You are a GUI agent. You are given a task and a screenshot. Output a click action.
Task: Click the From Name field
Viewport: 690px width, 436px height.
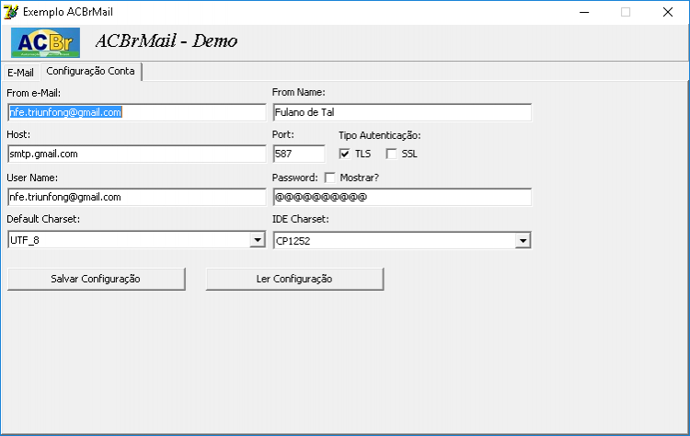402,112
